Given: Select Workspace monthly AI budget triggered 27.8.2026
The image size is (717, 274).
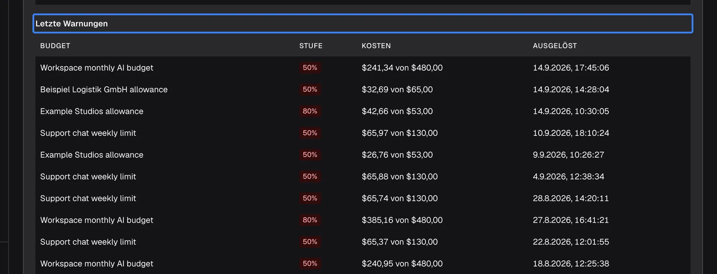Looking at the screenshot, I should point(97,220).
